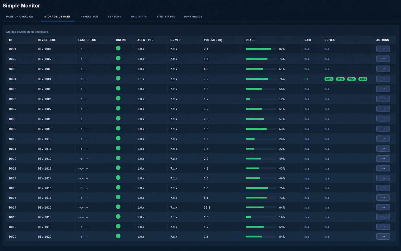The height and width of the screenshot is (251, 401).
Task: Click the online status dot for D004
Action: tap(118, 78)
